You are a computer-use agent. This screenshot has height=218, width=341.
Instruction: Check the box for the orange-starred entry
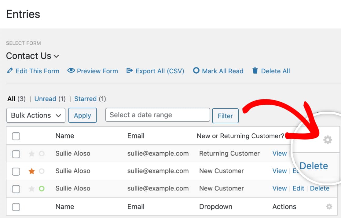pos(16,172)
